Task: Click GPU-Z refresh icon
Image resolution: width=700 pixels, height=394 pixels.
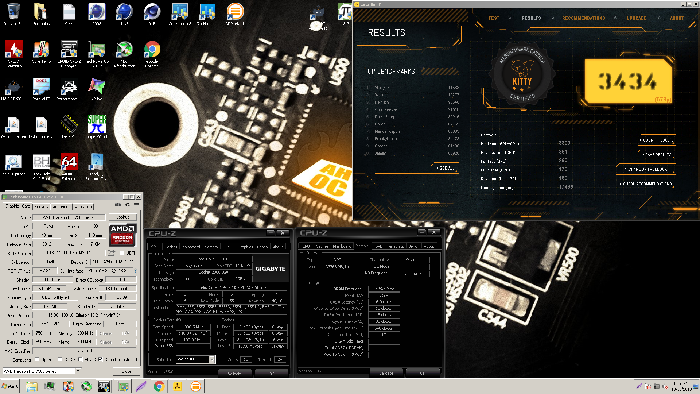Action: point(127,205)
